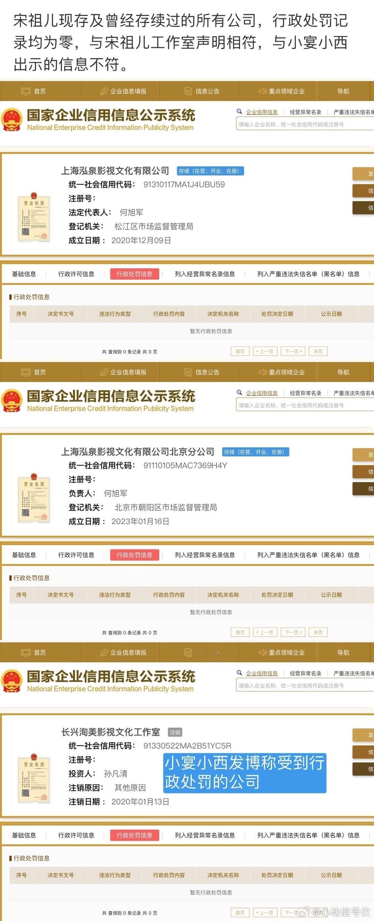Click 下一页 button under 北京分公司 table
The image size is (374, 921).
coord(293,632)
